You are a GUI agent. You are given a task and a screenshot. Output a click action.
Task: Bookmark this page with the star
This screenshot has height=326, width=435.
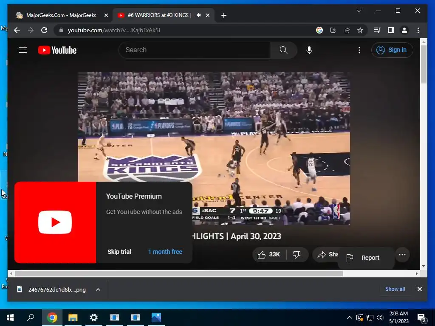360,30
